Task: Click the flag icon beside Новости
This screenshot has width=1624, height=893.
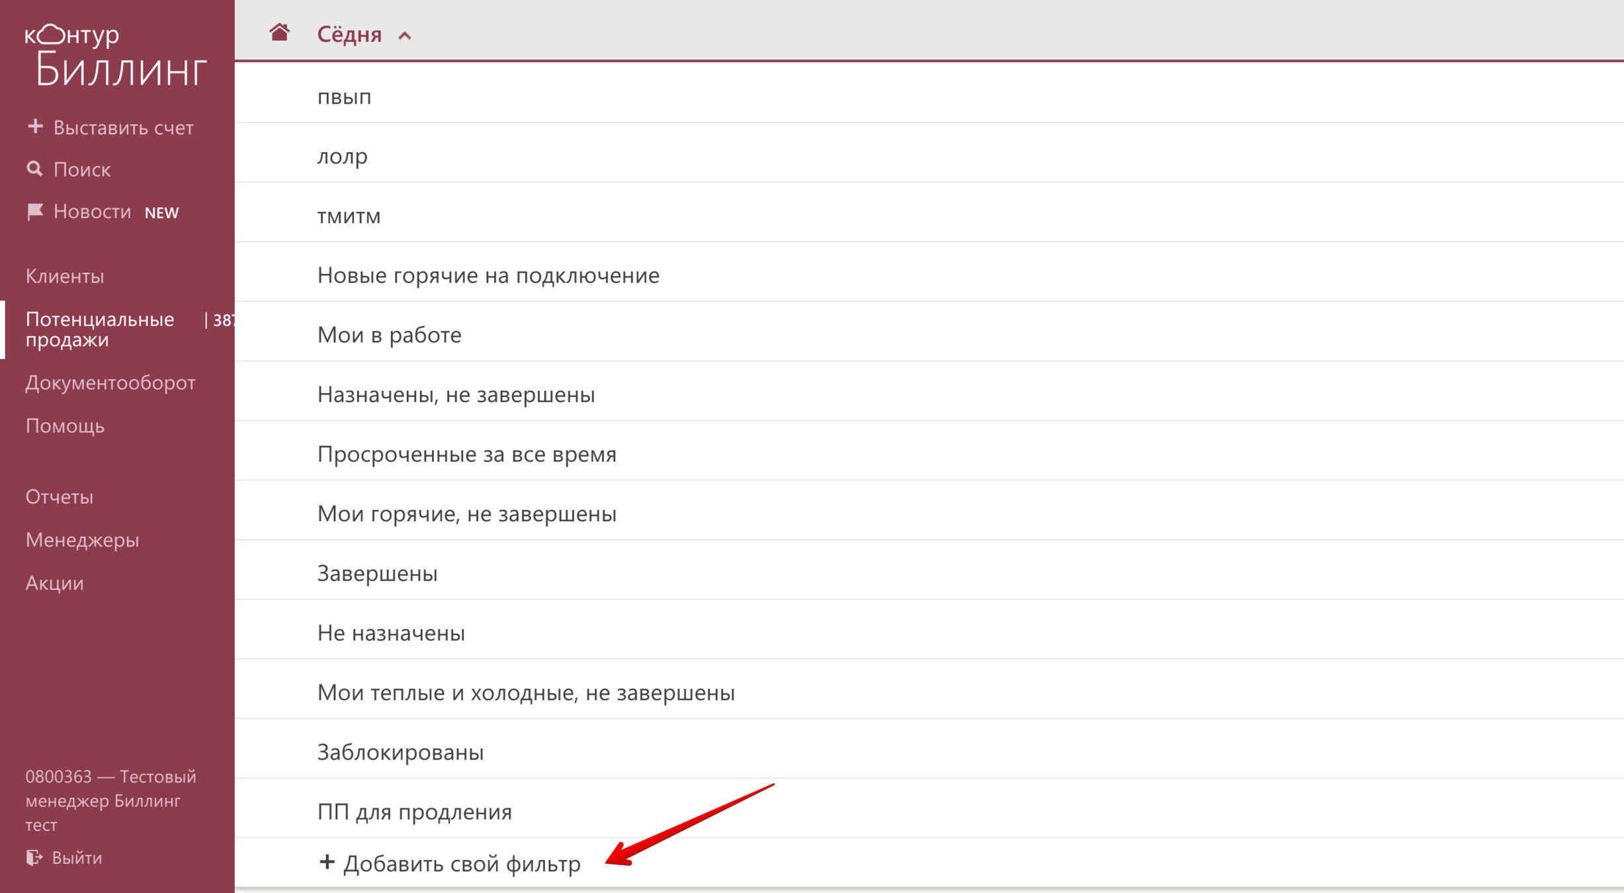Action: (34, 212)
